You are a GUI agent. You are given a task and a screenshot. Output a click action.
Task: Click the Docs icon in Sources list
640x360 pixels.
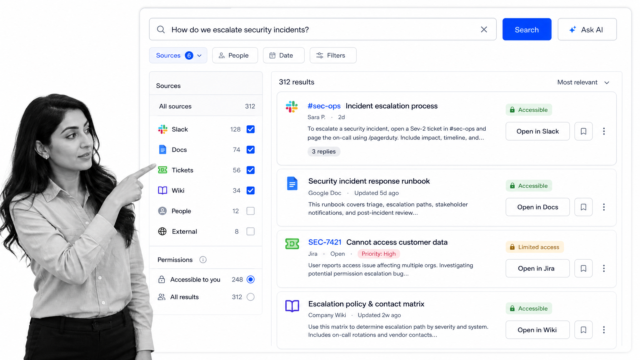tap(162, 150)
